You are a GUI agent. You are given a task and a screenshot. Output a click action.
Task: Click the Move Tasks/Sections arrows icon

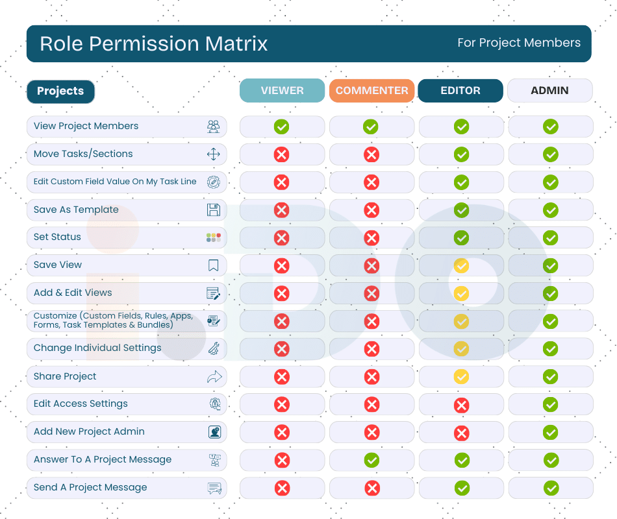pos(213,154)
